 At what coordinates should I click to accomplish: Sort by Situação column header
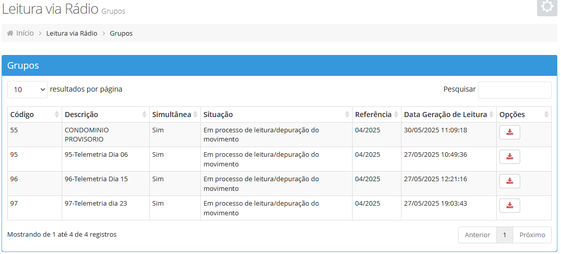276,115
